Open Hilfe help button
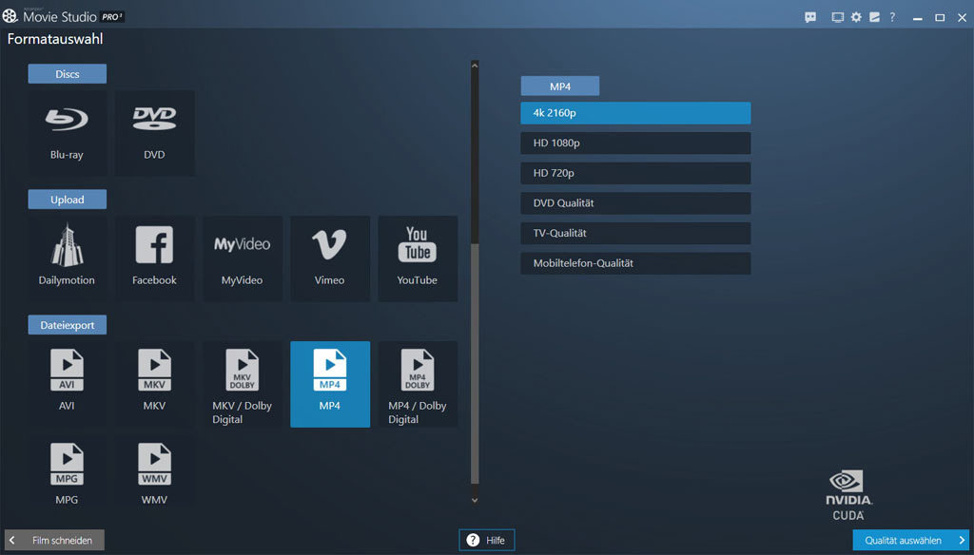974x555 pixels. (486, 540)
